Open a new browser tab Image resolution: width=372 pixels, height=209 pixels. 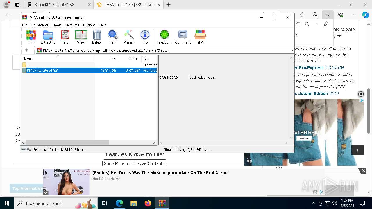[x=168, y=5]
